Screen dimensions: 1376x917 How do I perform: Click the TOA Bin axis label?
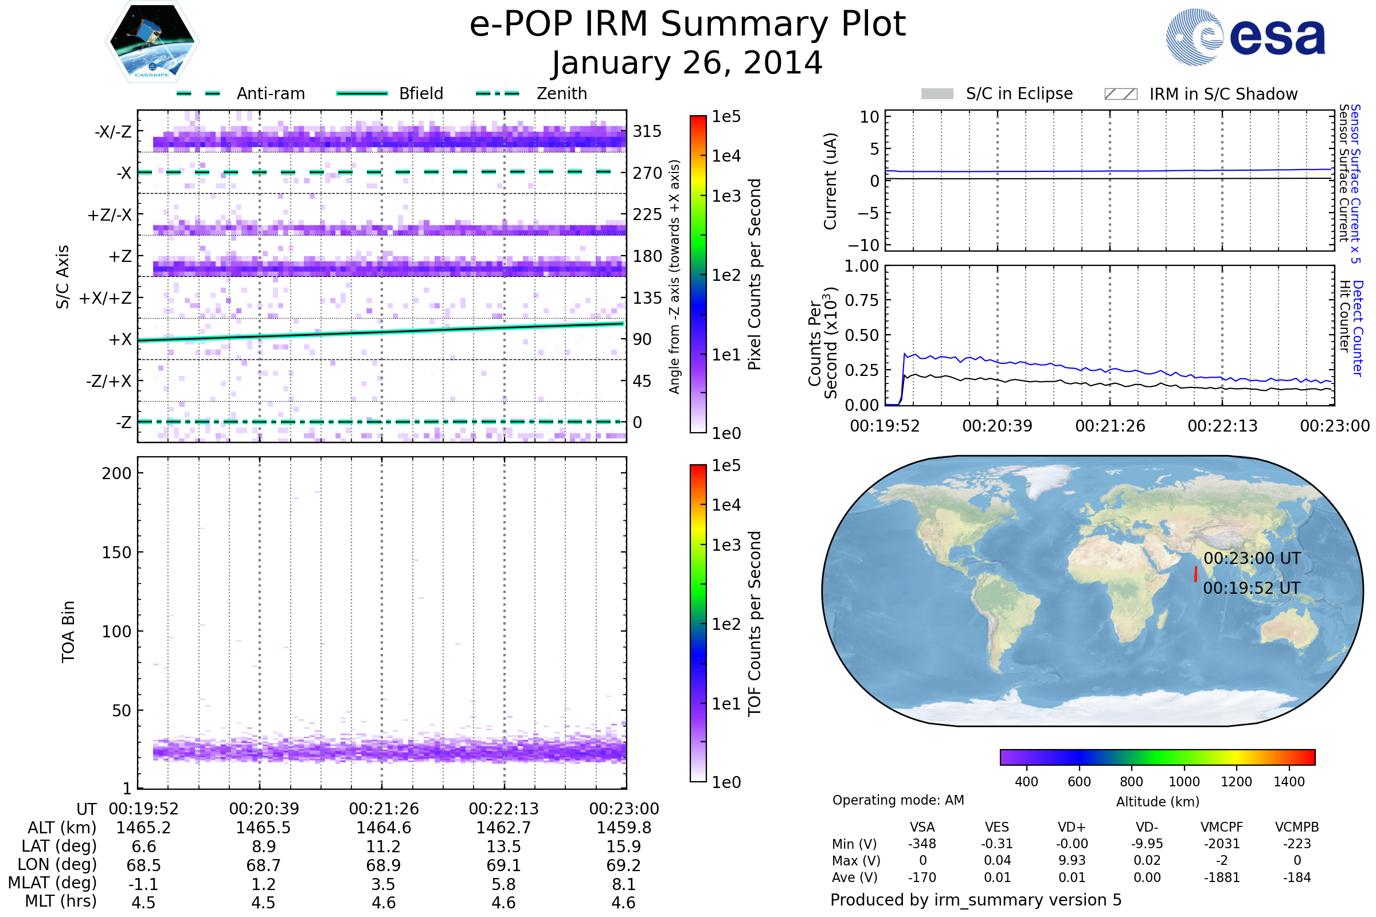tap(68, 632)
